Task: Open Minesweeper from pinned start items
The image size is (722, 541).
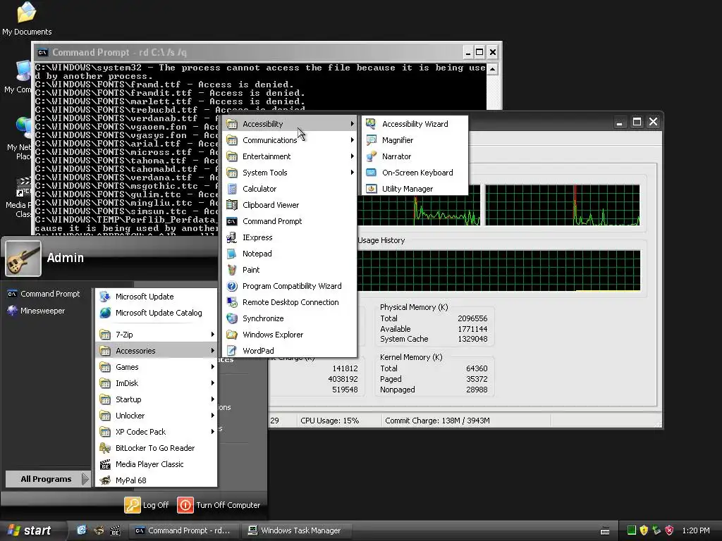Action: tap(42, 311)
